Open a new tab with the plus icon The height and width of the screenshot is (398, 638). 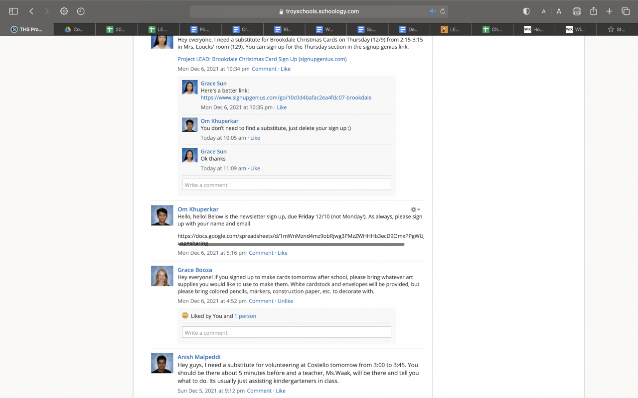(x=609, y=11)
